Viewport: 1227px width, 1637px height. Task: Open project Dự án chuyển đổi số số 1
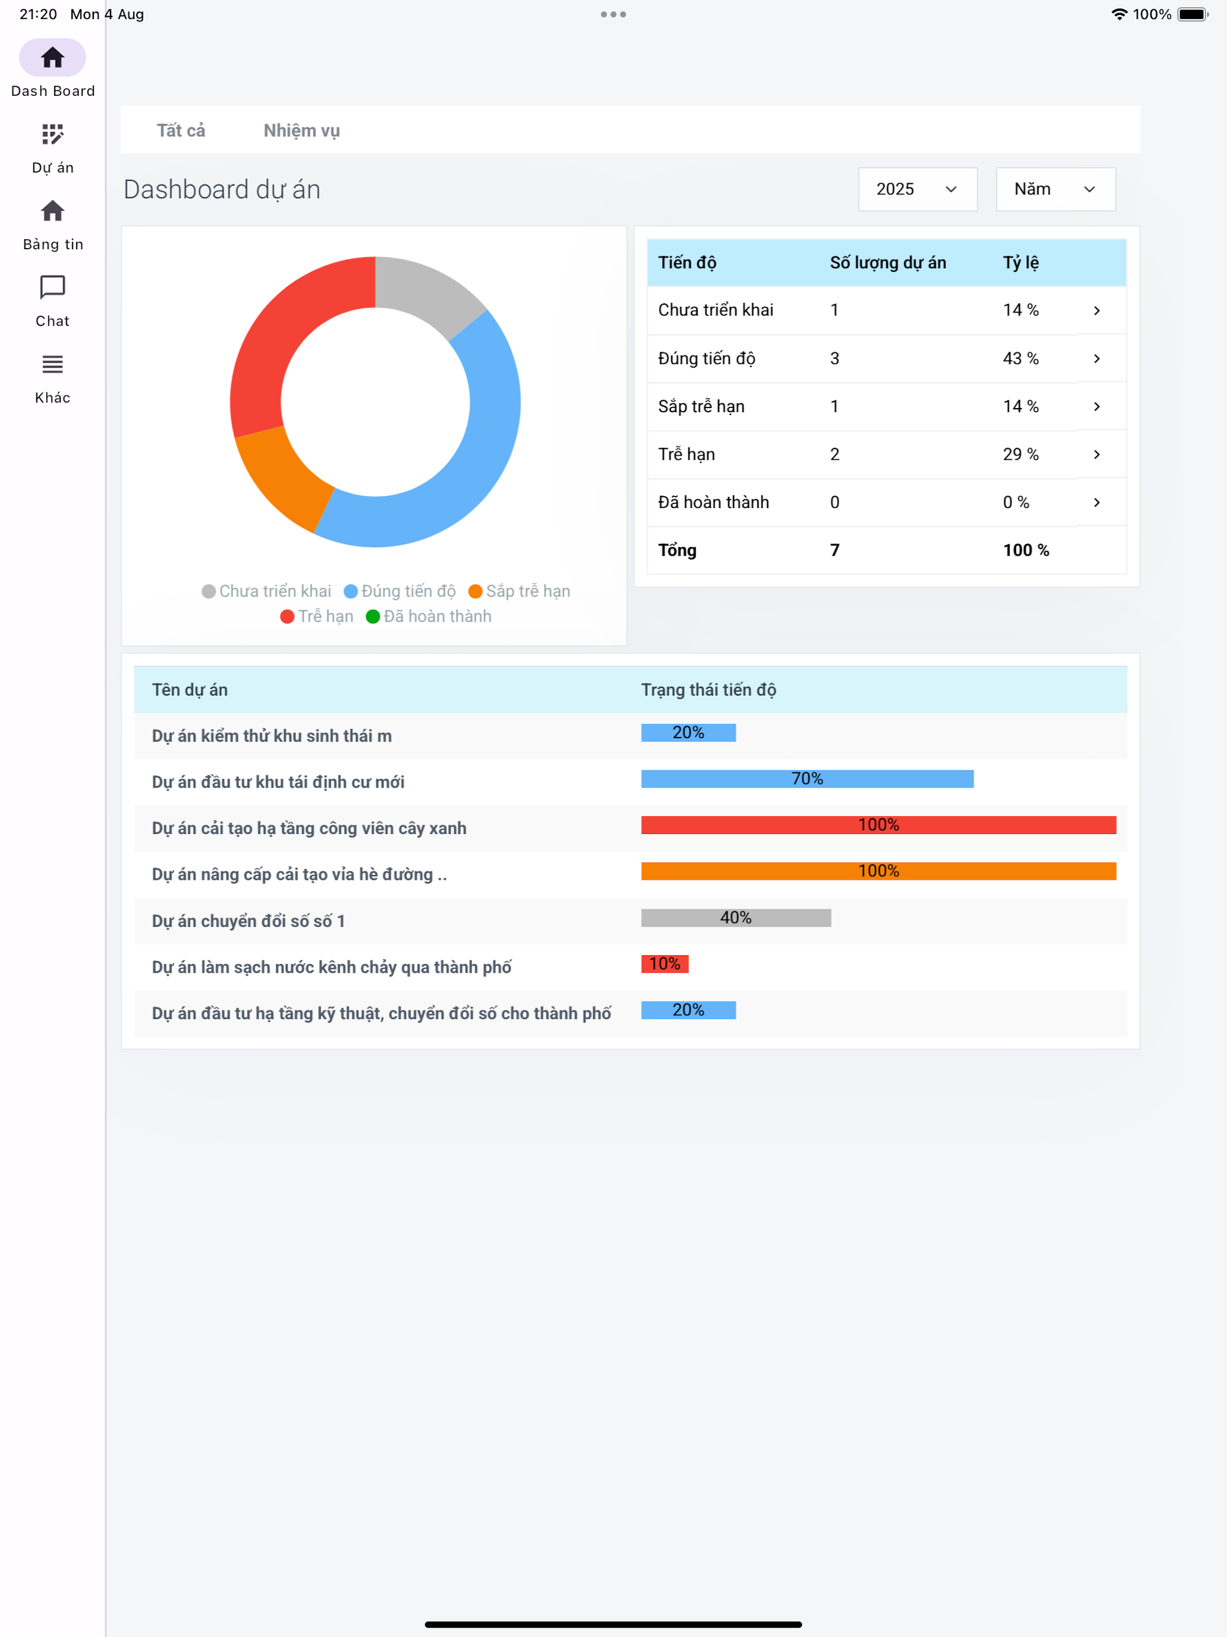[248, 921]
